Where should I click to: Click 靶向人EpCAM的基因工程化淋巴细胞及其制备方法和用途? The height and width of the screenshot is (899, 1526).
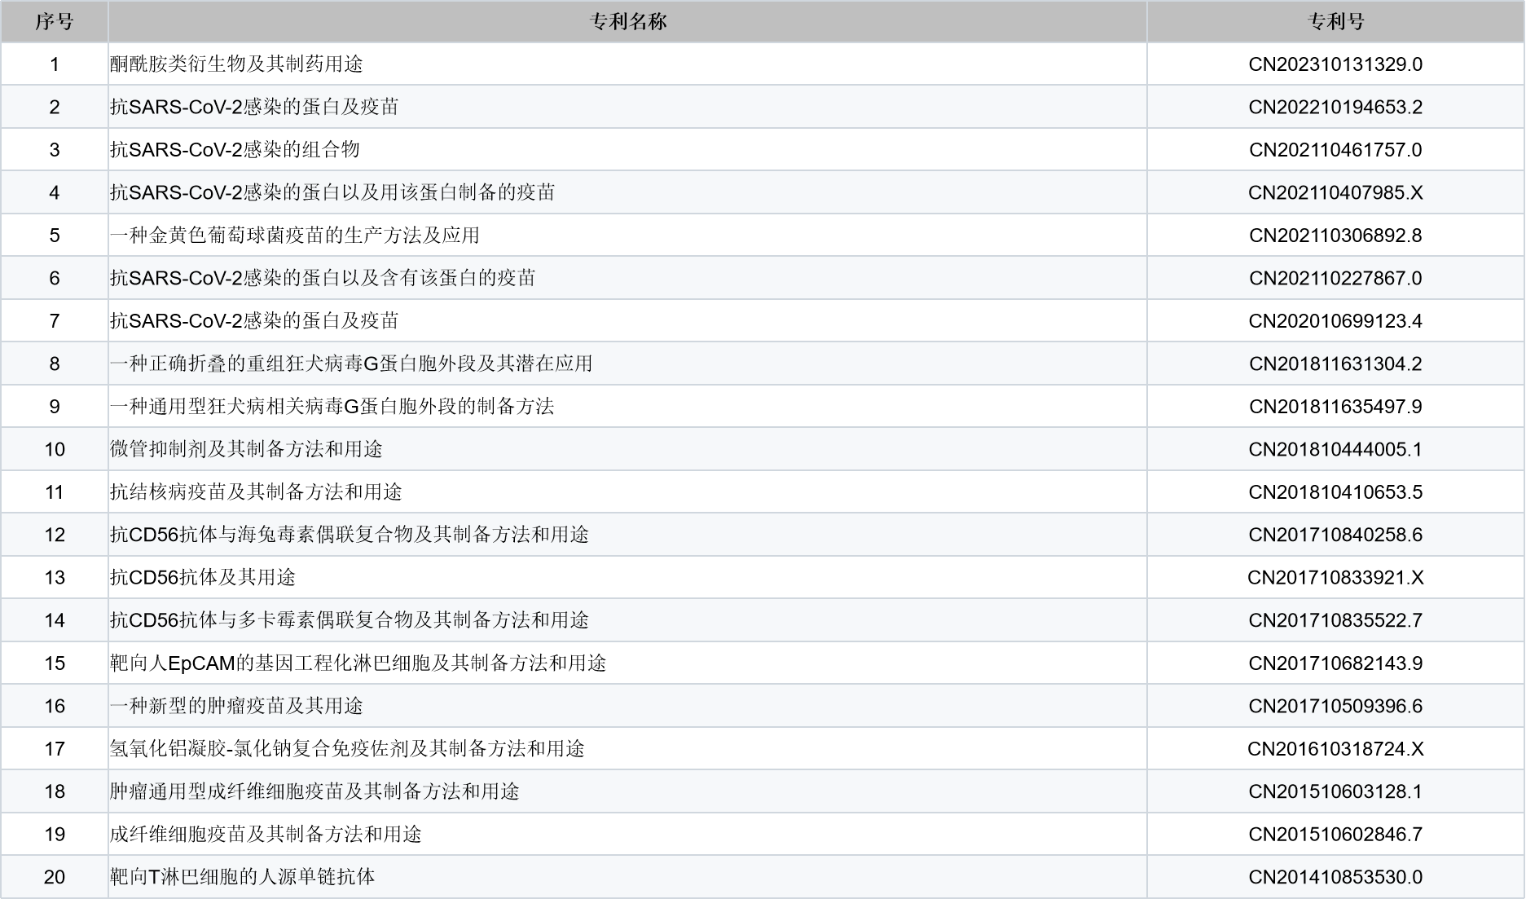click(x=358, y=663)
